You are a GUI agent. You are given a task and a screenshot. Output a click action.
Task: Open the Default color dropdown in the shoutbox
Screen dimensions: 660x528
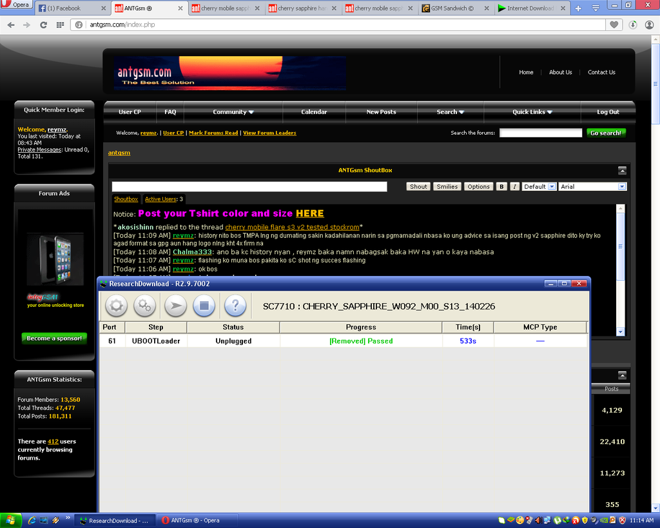click(539, 186)
